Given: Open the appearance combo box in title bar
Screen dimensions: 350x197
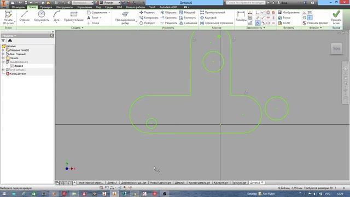Looking at the screenshot, I should click(109, 3).
